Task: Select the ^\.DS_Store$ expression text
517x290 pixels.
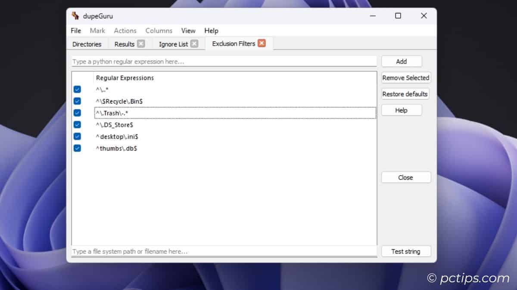Action: tap(114, 125)
